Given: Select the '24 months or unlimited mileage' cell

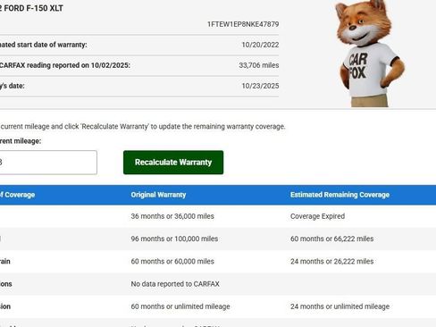Looking at the screenshot, I should [x=340, y=306].
